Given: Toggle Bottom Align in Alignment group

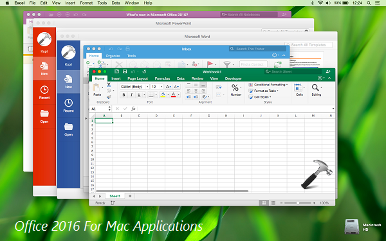Looking at the screenshot, I should pyautogui.click(x=203, y=85).
